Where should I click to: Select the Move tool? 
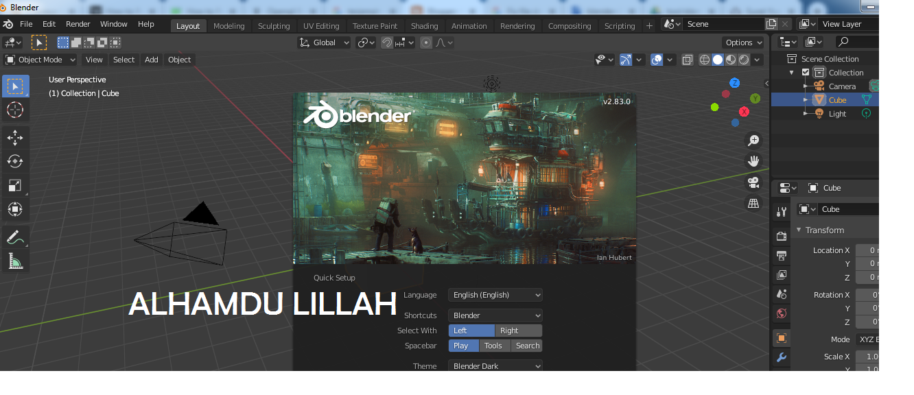click(15, 138)
